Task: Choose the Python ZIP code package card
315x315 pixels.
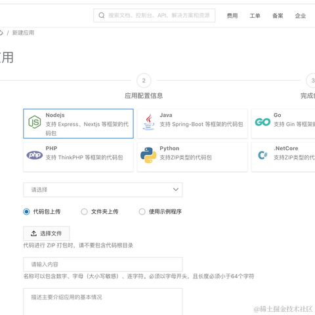Action: [192, 157]
